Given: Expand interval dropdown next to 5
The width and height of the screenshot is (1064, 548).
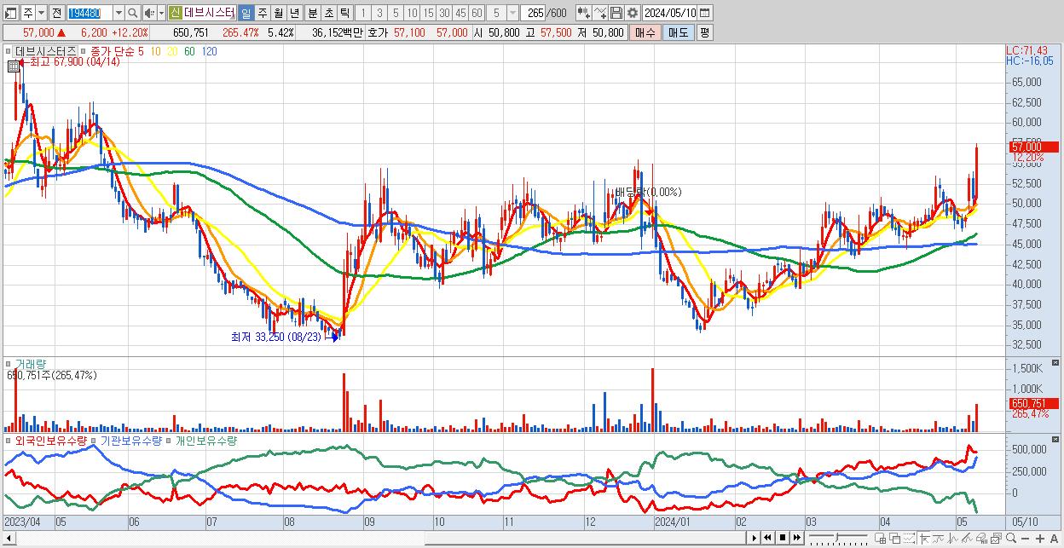Looking at the screenshot, I should pyautogui.click(x=512, y=13).
